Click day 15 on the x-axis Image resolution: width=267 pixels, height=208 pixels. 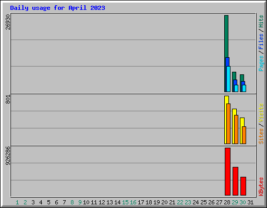[125, 202]
